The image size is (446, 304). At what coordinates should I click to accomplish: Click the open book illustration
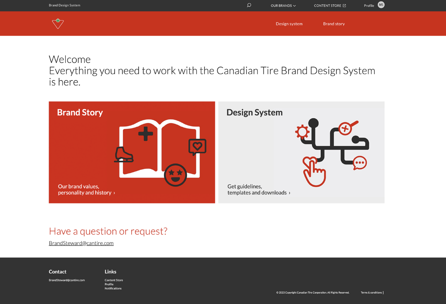[x=160, y=153]
